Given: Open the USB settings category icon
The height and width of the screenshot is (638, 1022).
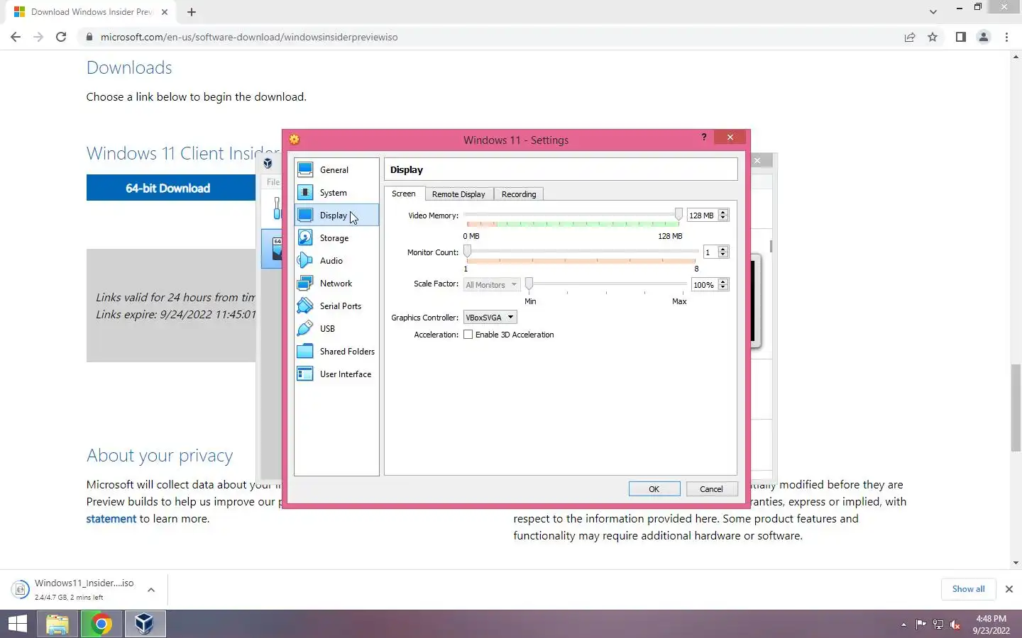Looking at the screenshot, I should 305,328.
